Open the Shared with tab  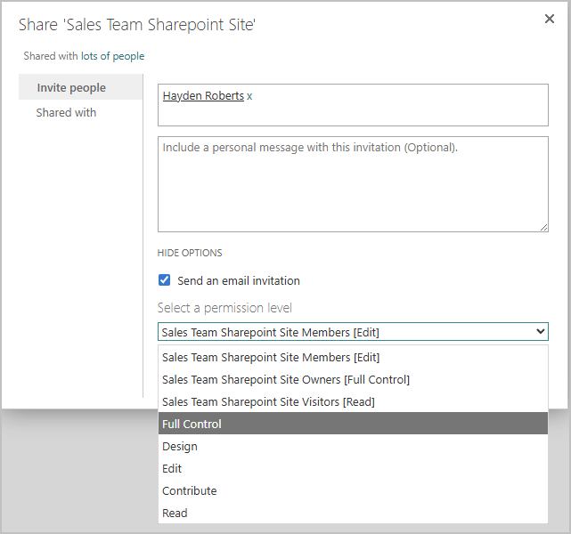pos(66,113)
